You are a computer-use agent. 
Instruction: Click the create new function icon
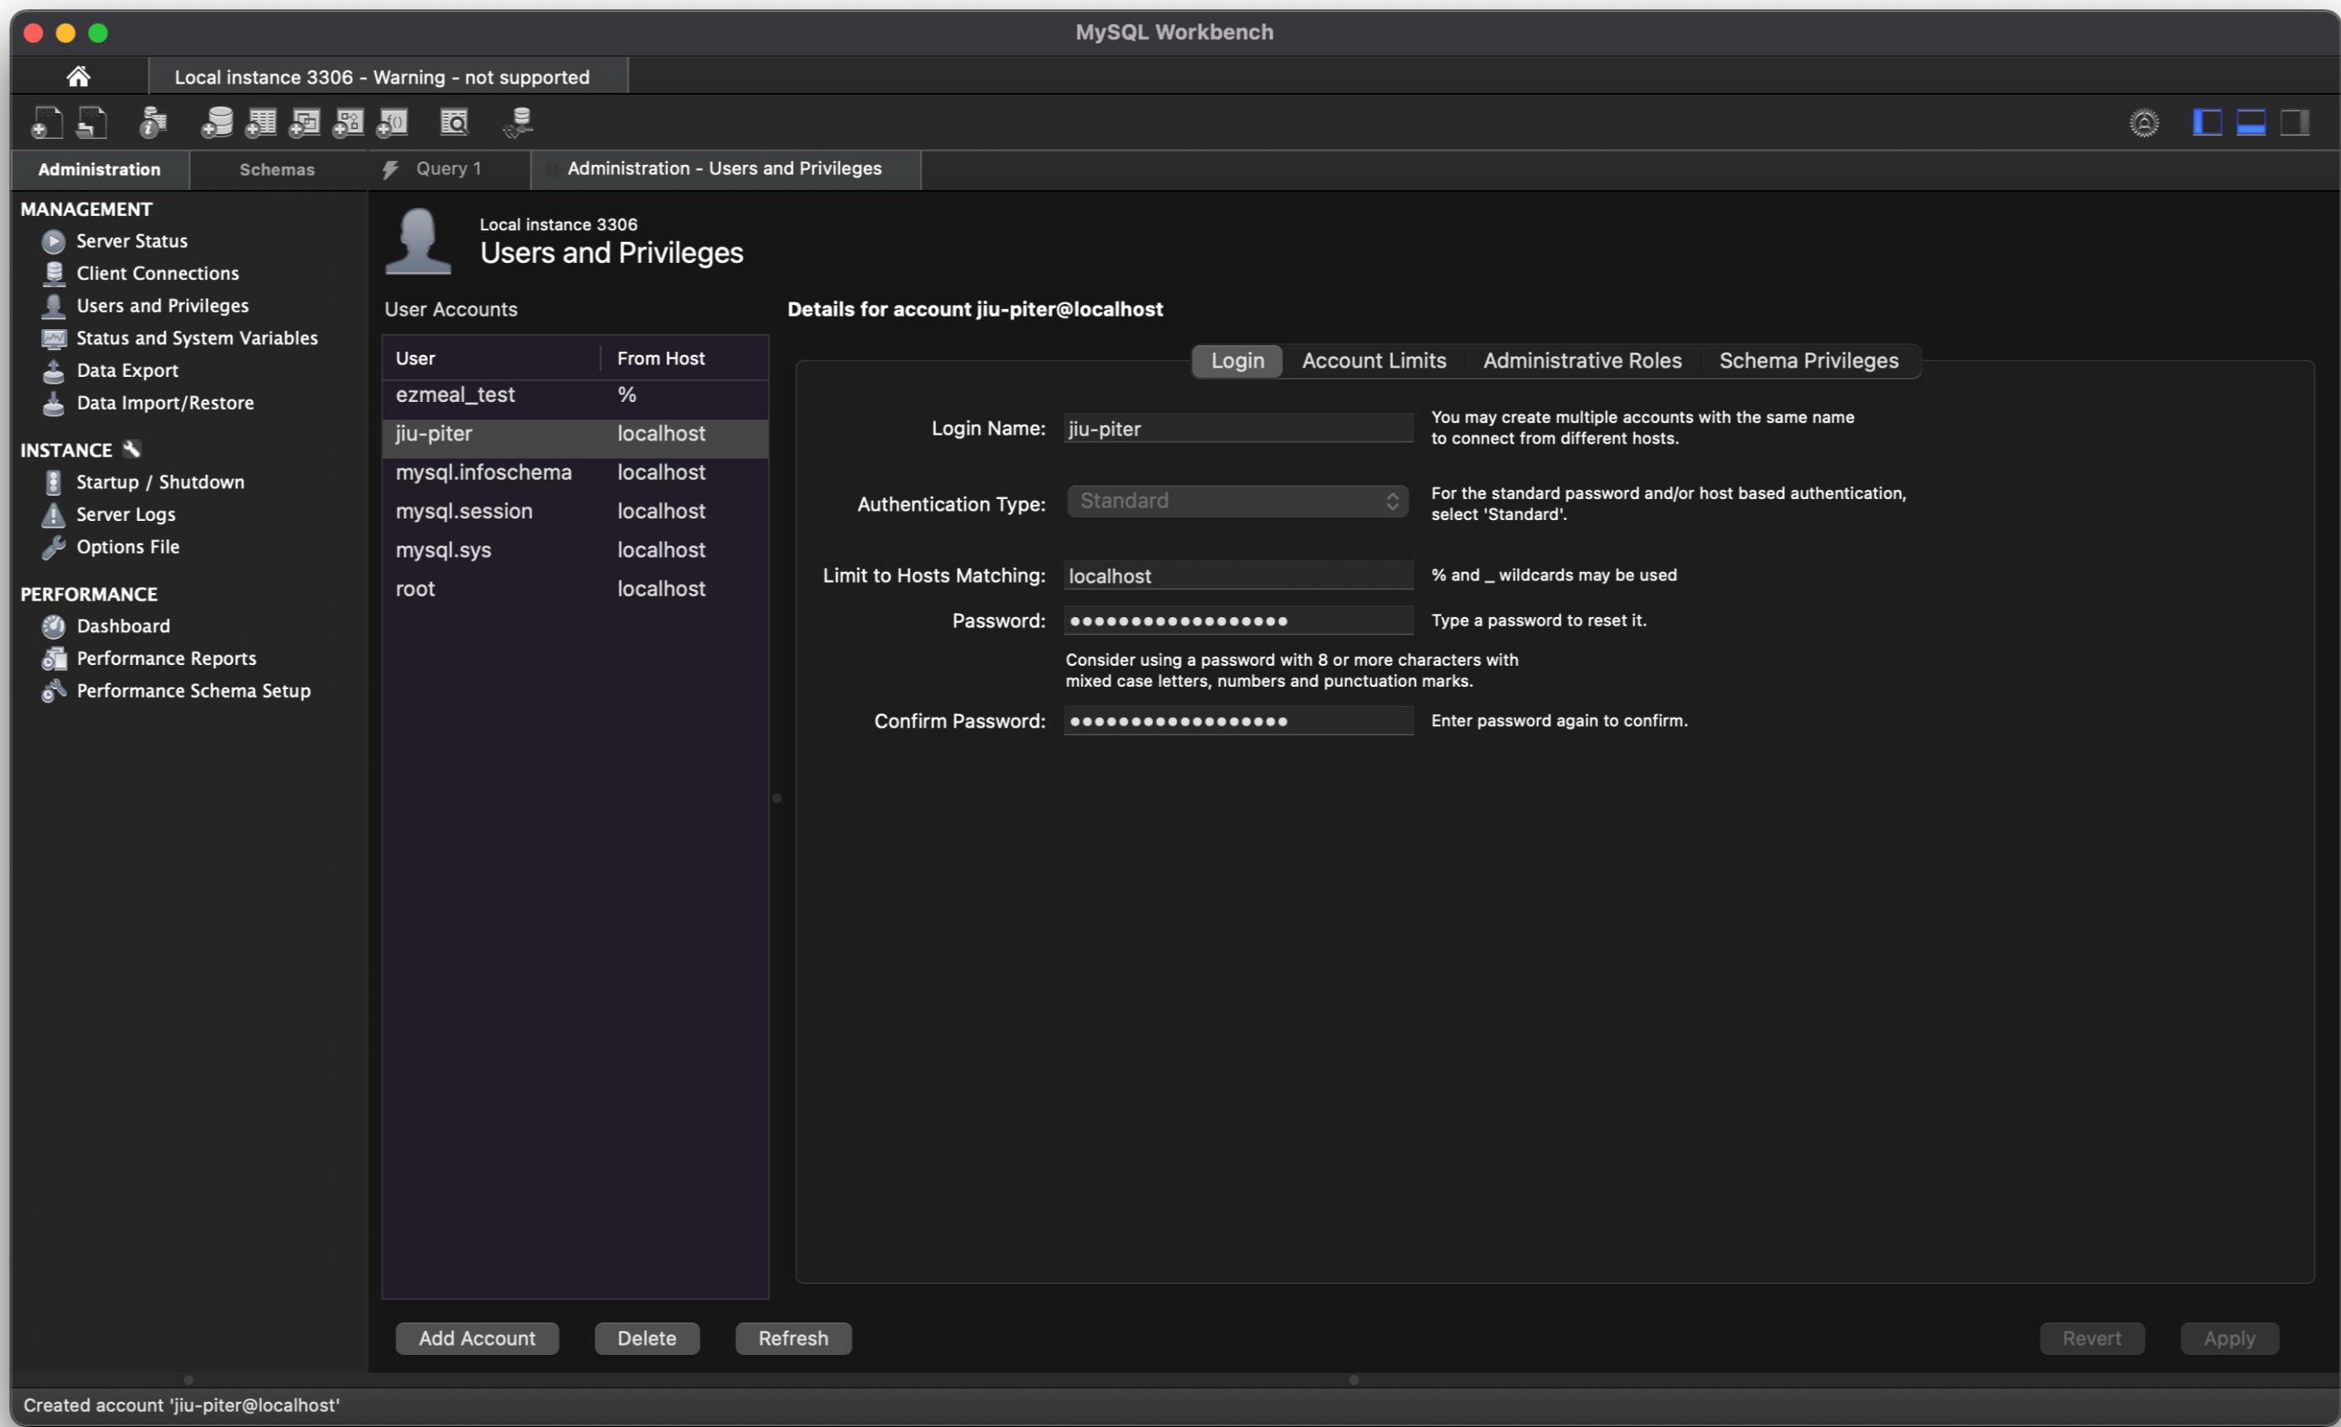coord(393,122)
